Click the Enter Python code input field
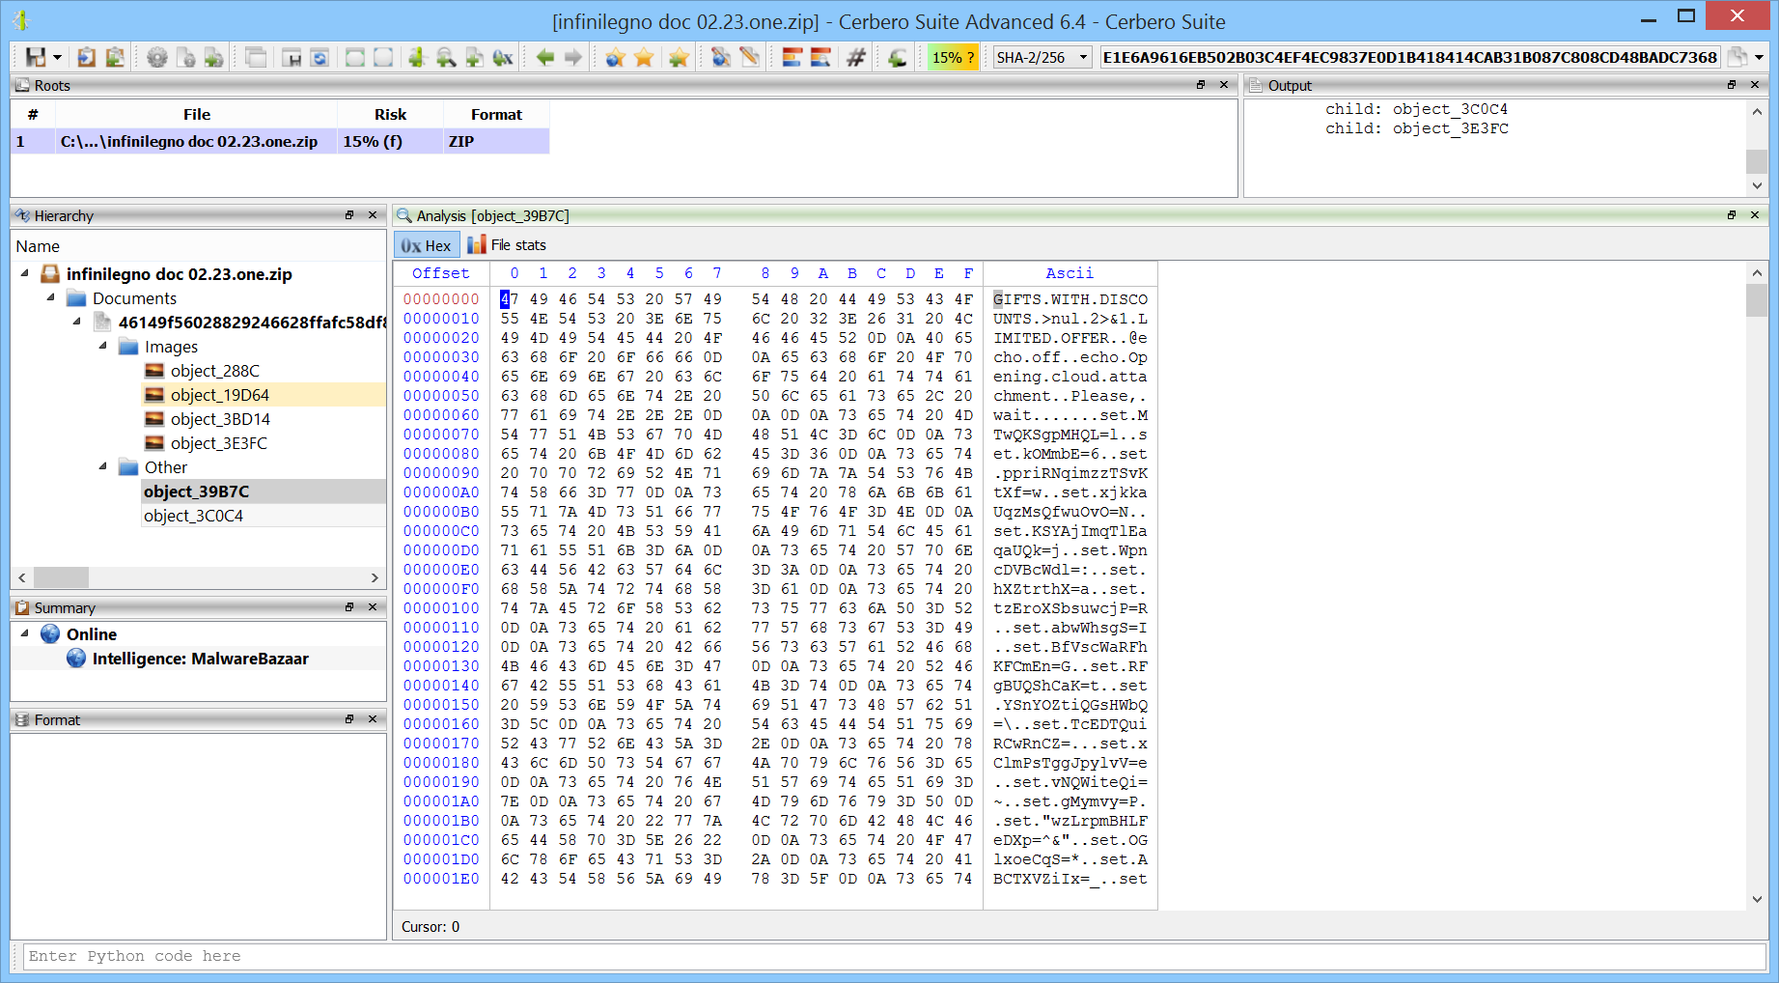 [x=894, y=956]
